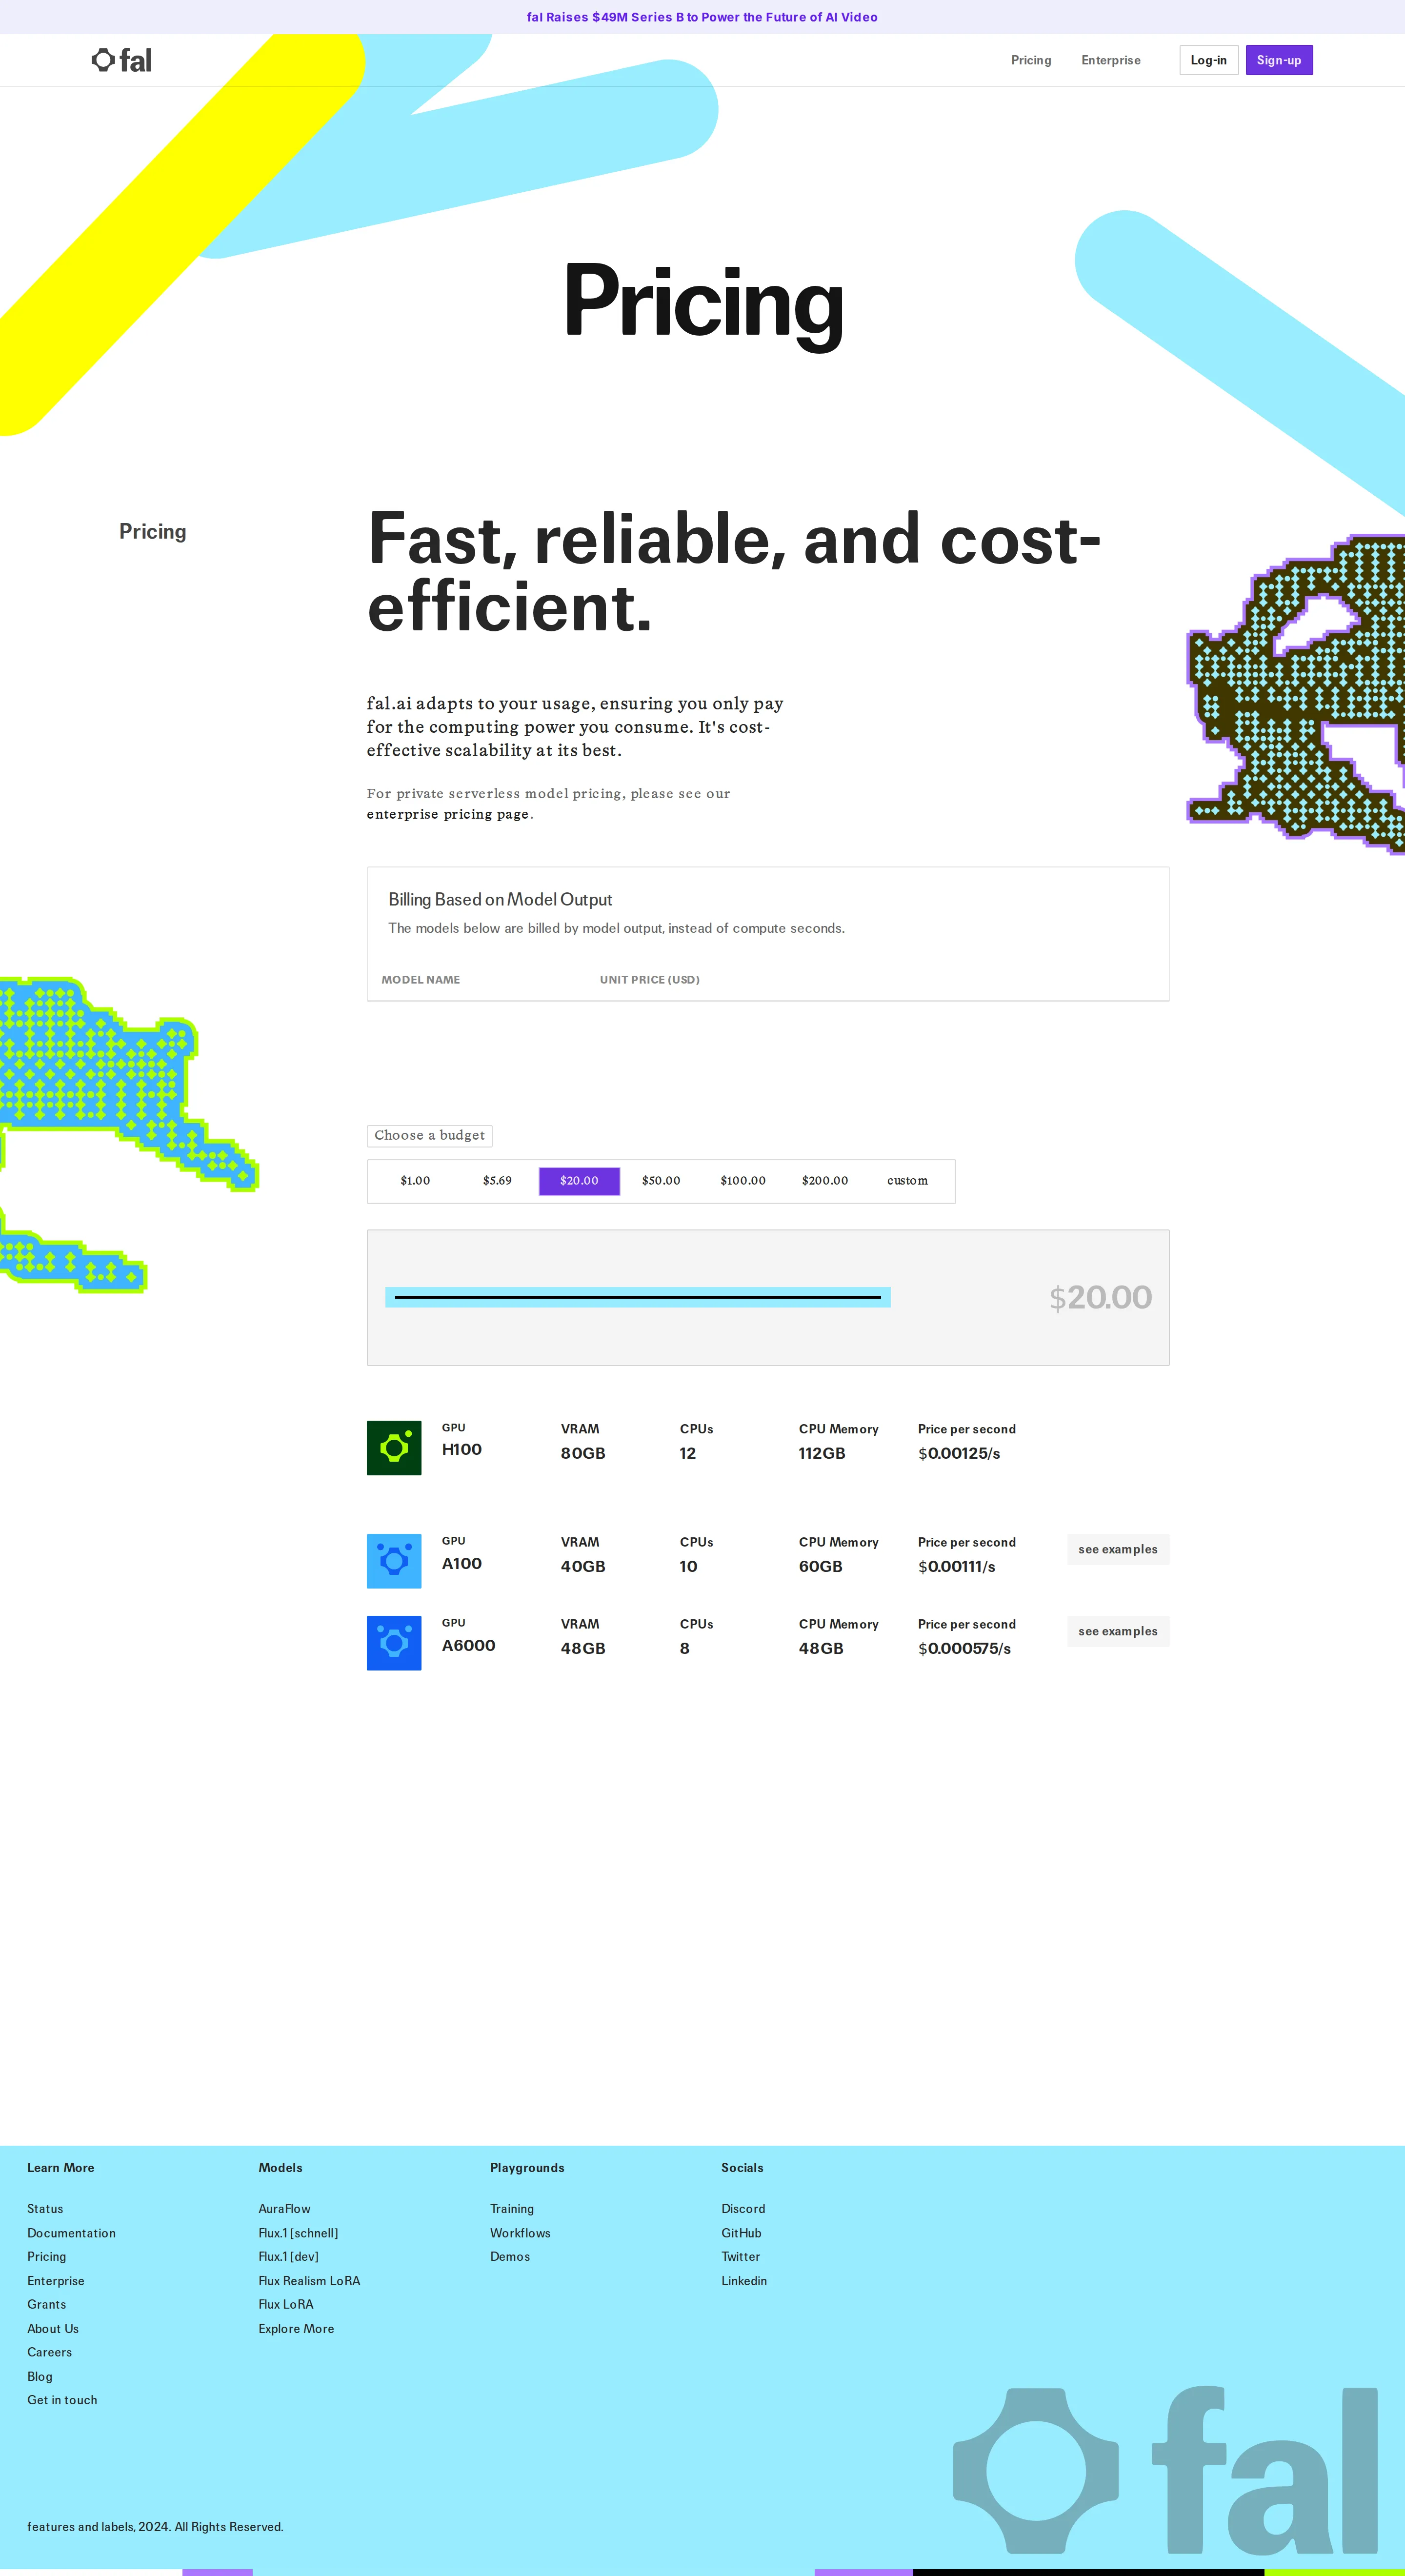See examples for the A100 GPU
Viewport: 1405px width, 2576px height.
(x=1118, y=1549)
